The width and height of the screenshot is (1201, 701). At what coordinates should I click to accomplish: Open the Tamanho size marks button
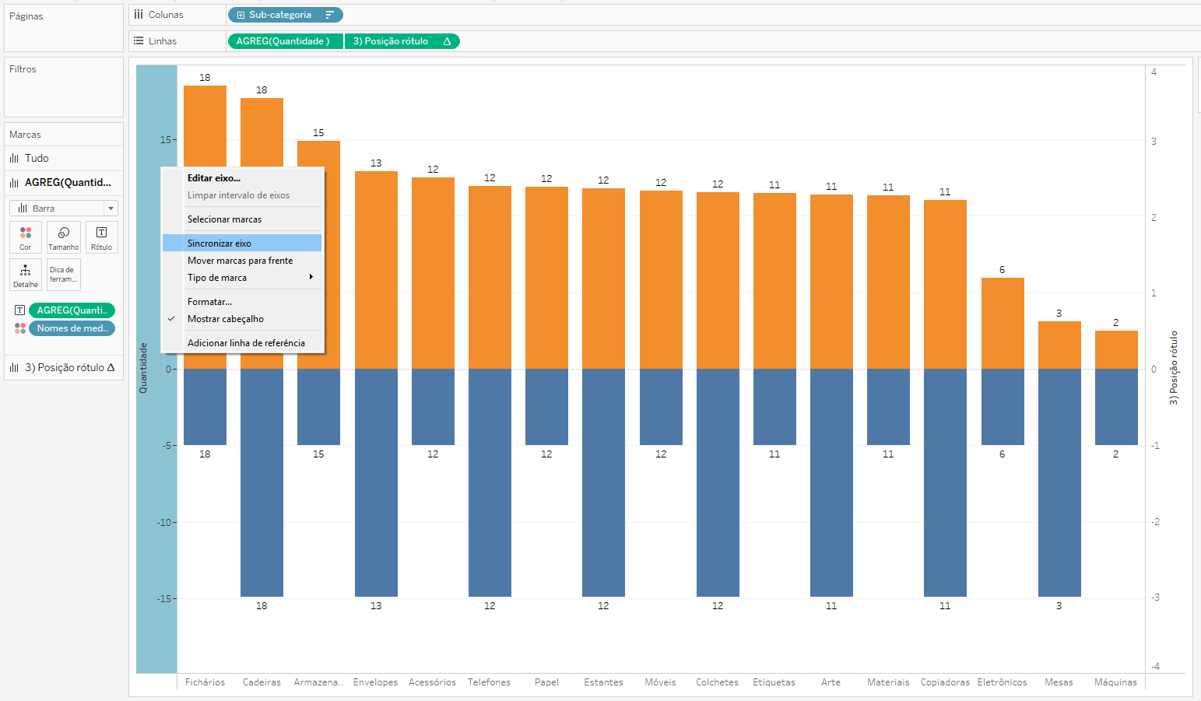coord(64,237)
